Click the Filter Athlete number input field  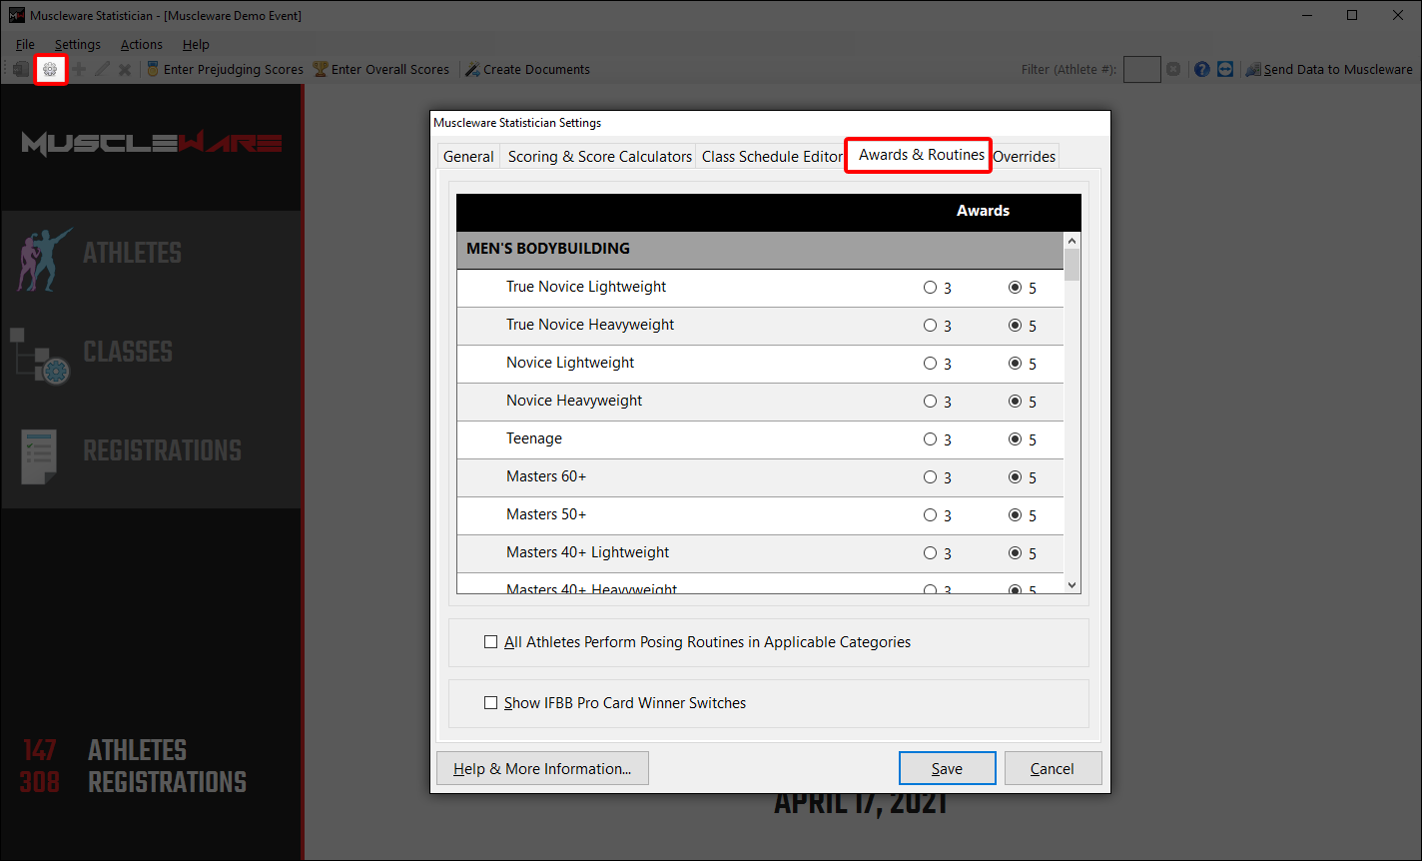point(1141,70)
